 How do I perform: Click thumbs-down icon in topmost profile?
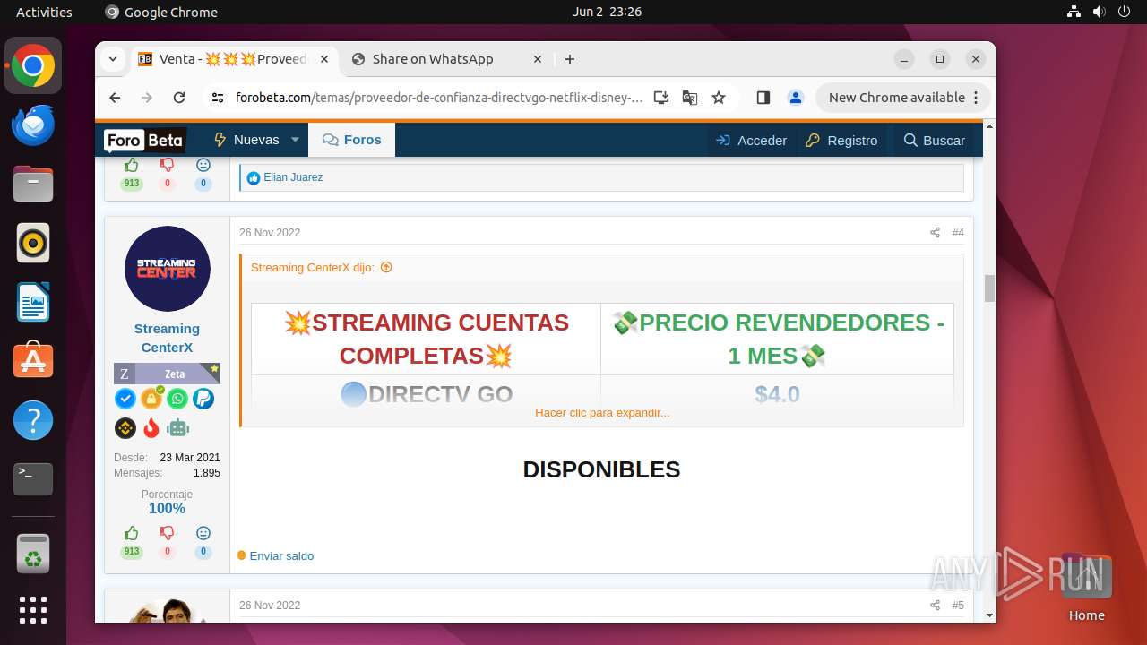(167, 165)
